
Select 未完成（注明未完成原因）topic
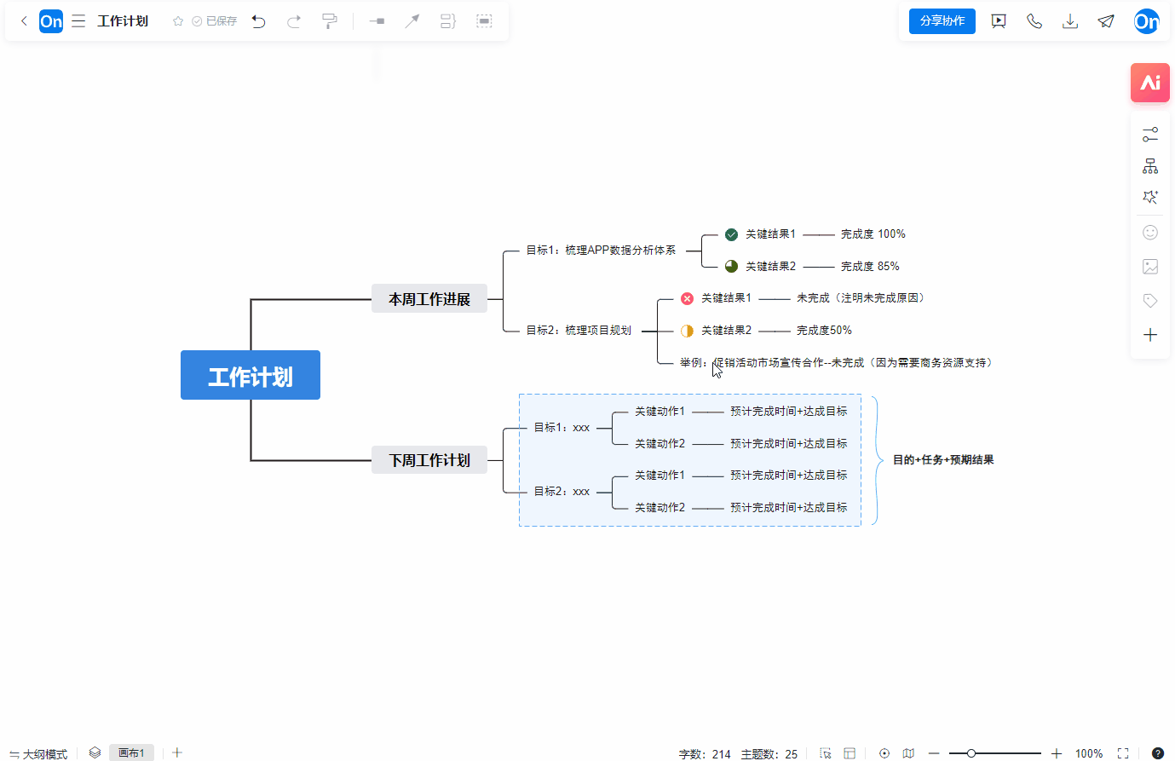tap(862, 298)
